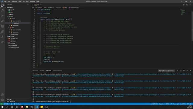Open the Explorer view in the activity bar

click(x=2, y=5)
